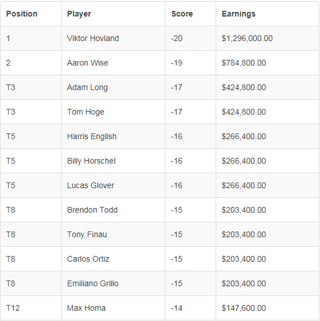320x321 pixels.
Task: Click the Player column header
Action: (79, 14)
